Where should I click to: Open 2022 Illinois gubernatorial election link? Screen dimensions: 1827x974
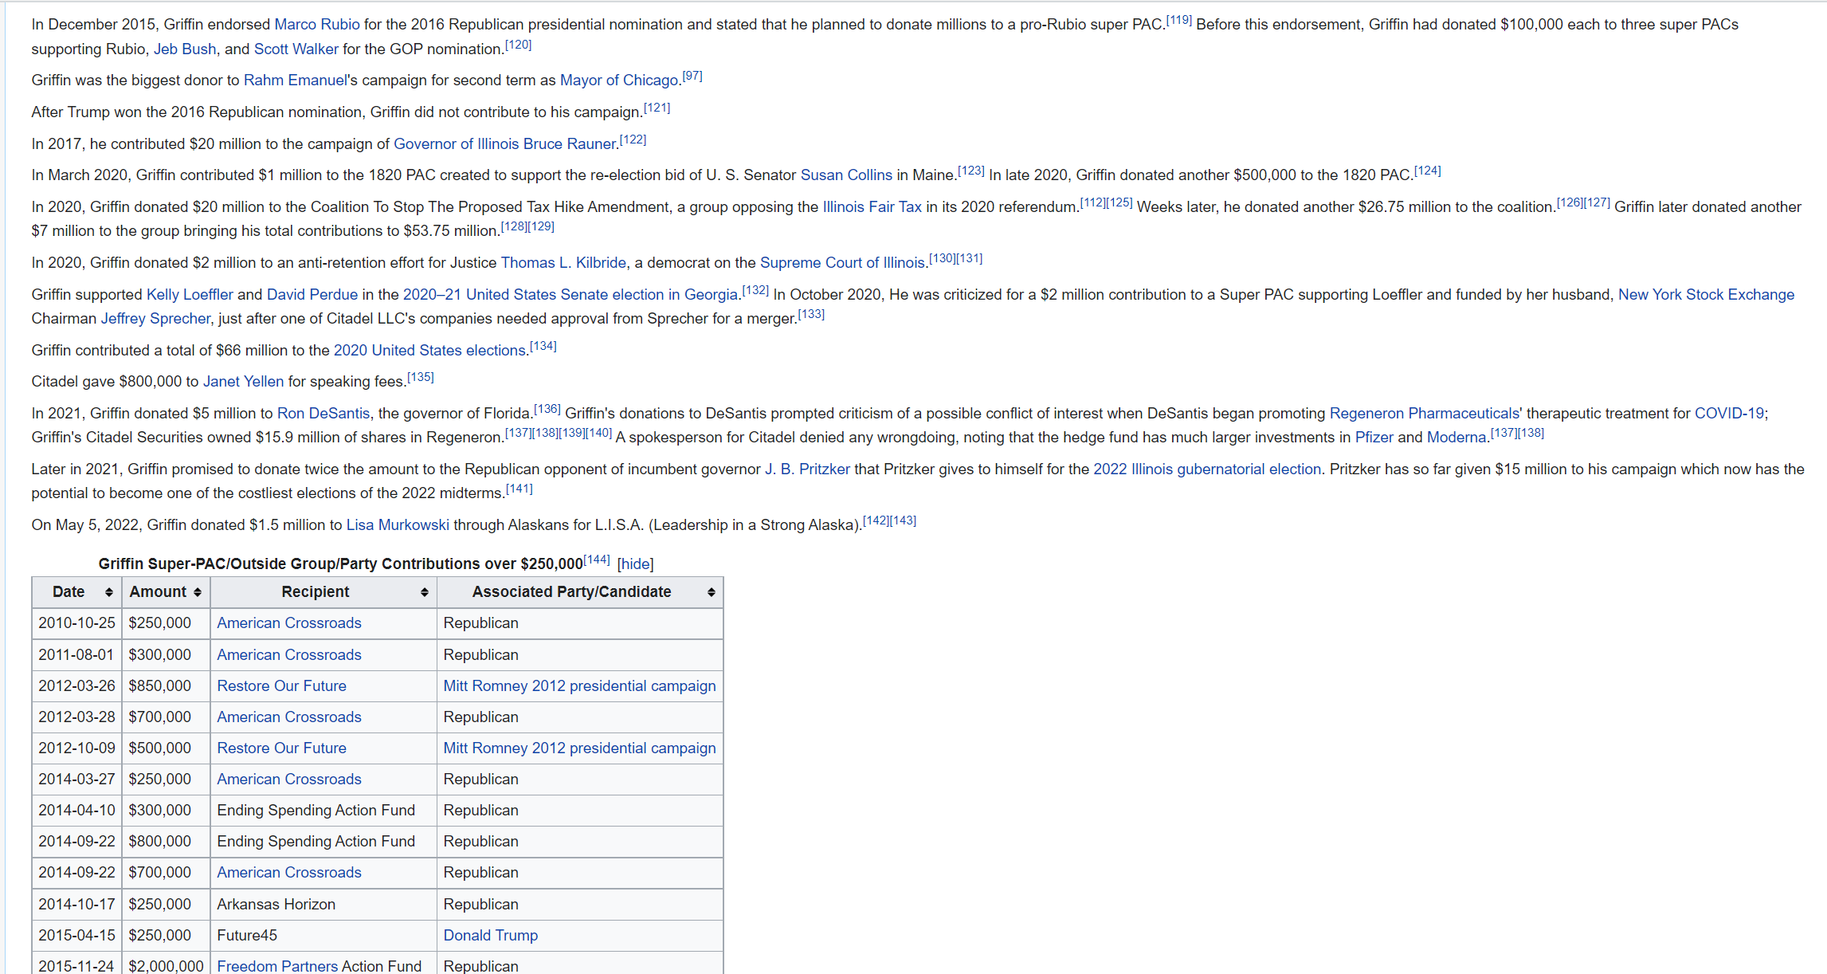(1207, 469)
